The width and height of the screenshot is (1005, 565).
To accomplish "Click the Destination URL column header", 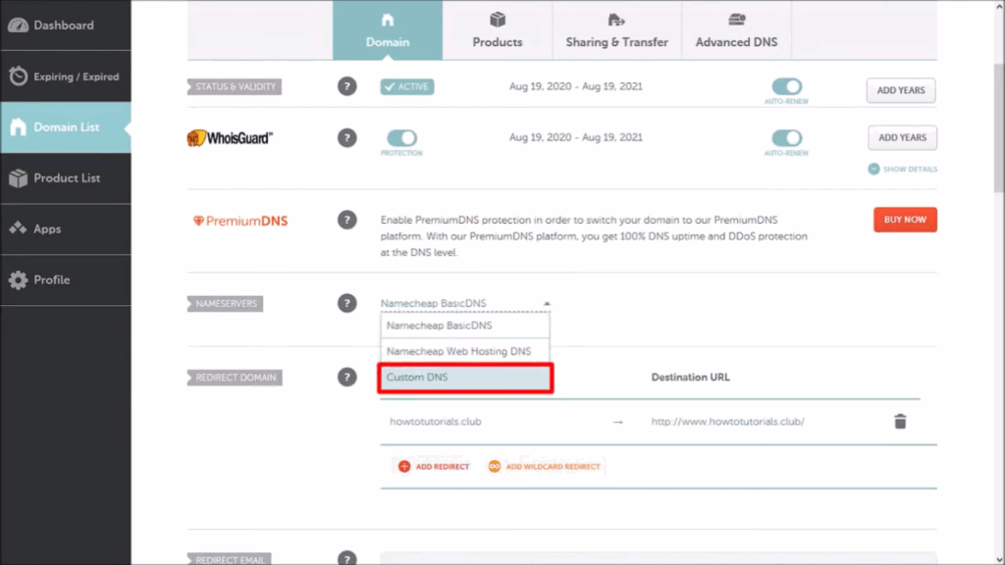I will coord(690,378).
